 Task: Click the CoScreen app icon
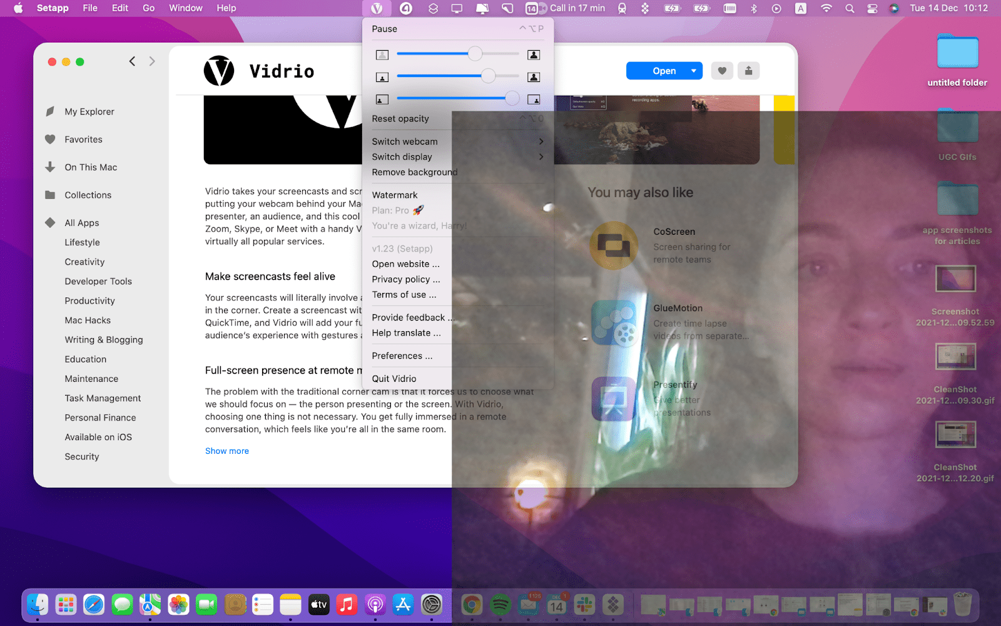pos(614,245)
